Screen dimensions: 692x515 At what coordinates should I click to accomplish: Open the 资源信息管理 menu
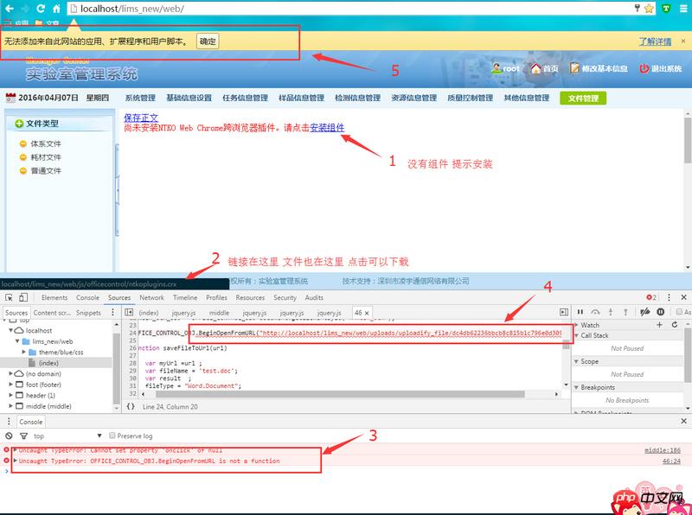coord(414,98)
